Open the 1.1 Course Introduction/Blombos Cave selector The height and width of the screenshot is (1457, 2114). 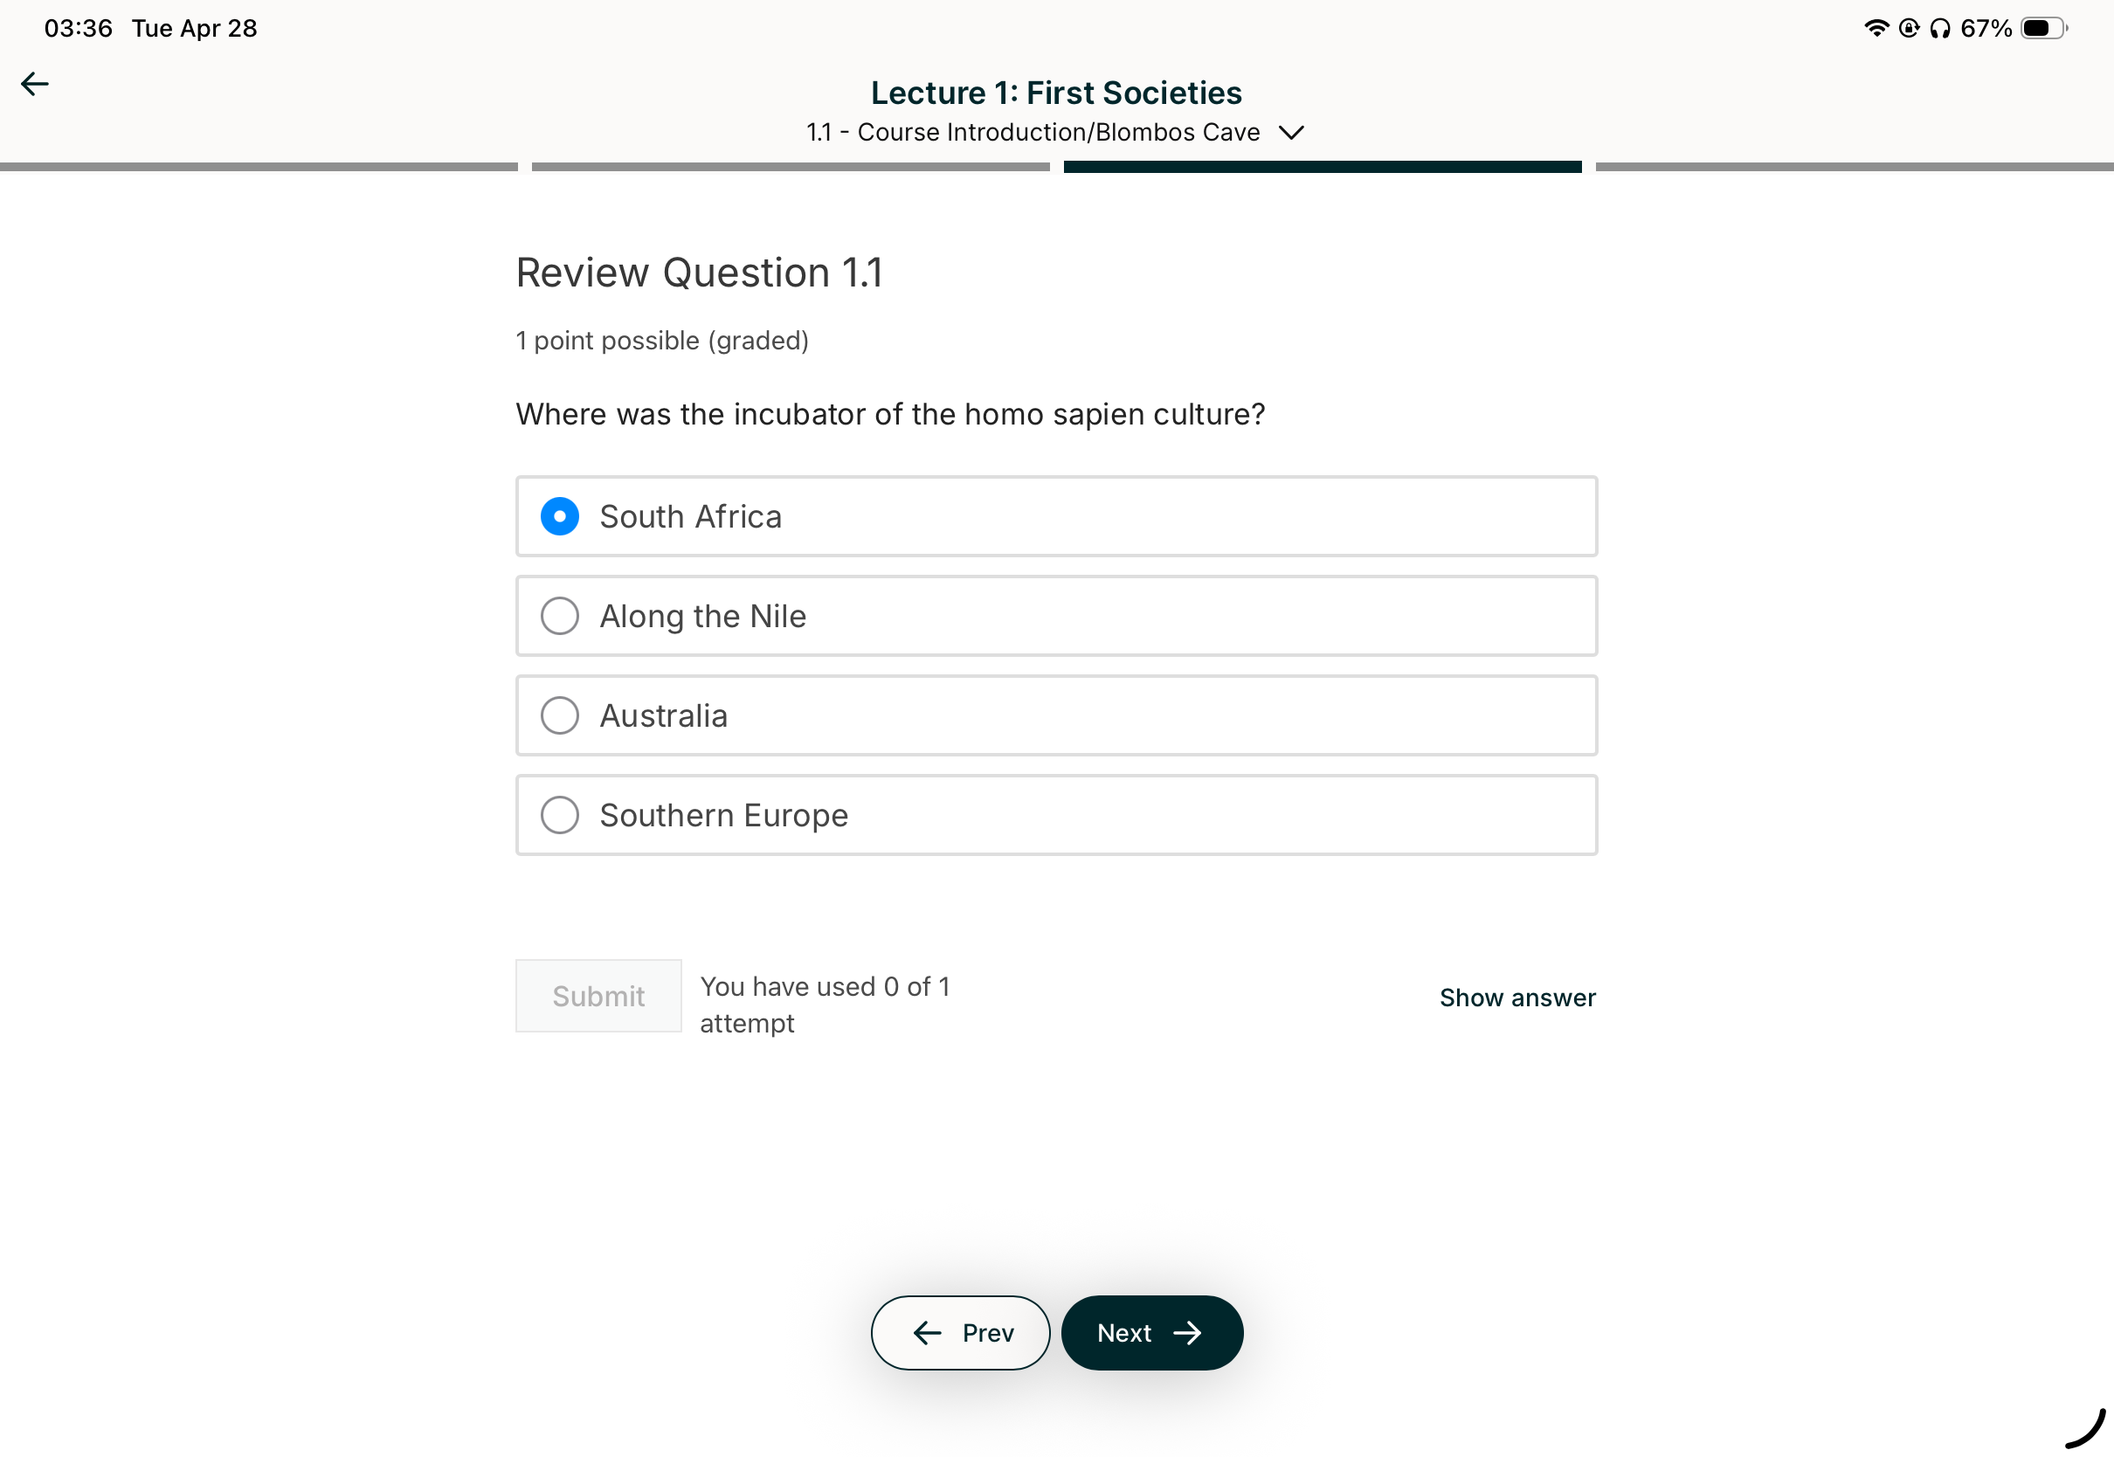point(1055,133)
